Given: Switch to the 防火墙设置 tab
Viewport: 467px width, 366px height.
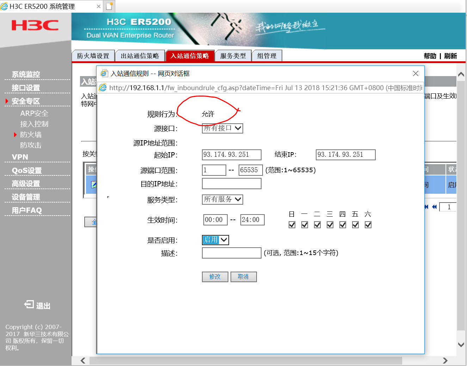Looking at the screenshot, I should [x=93, y=56].
